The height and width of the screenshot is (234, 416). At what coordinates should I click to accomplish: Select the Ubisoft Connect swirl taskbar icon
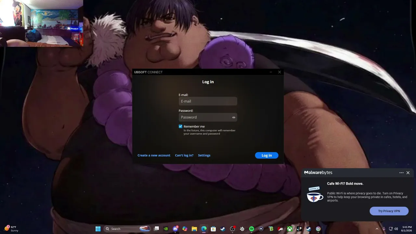click(318, 229)
